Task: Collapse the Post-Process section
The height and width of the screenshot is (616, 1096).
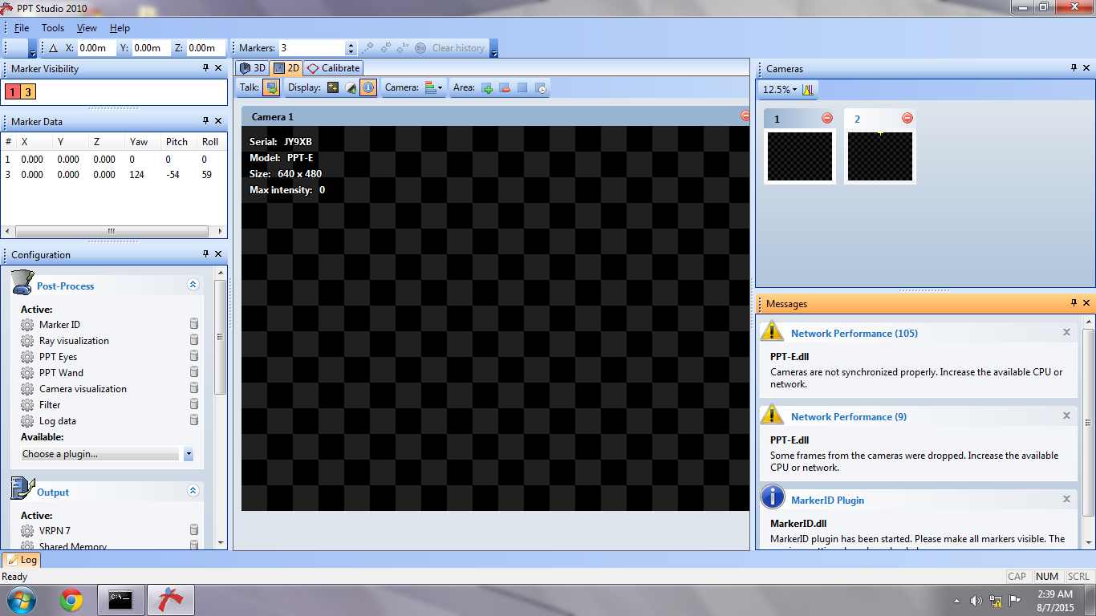Action: click(193, 285)
